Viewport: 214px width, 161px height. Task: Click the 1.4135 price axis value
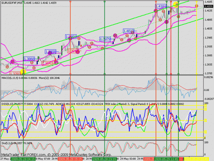tap(208, 11)
